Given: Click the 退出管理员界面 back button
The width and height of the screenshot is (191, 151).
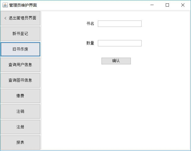Looking at the screenshot, I should coord(20,18).
